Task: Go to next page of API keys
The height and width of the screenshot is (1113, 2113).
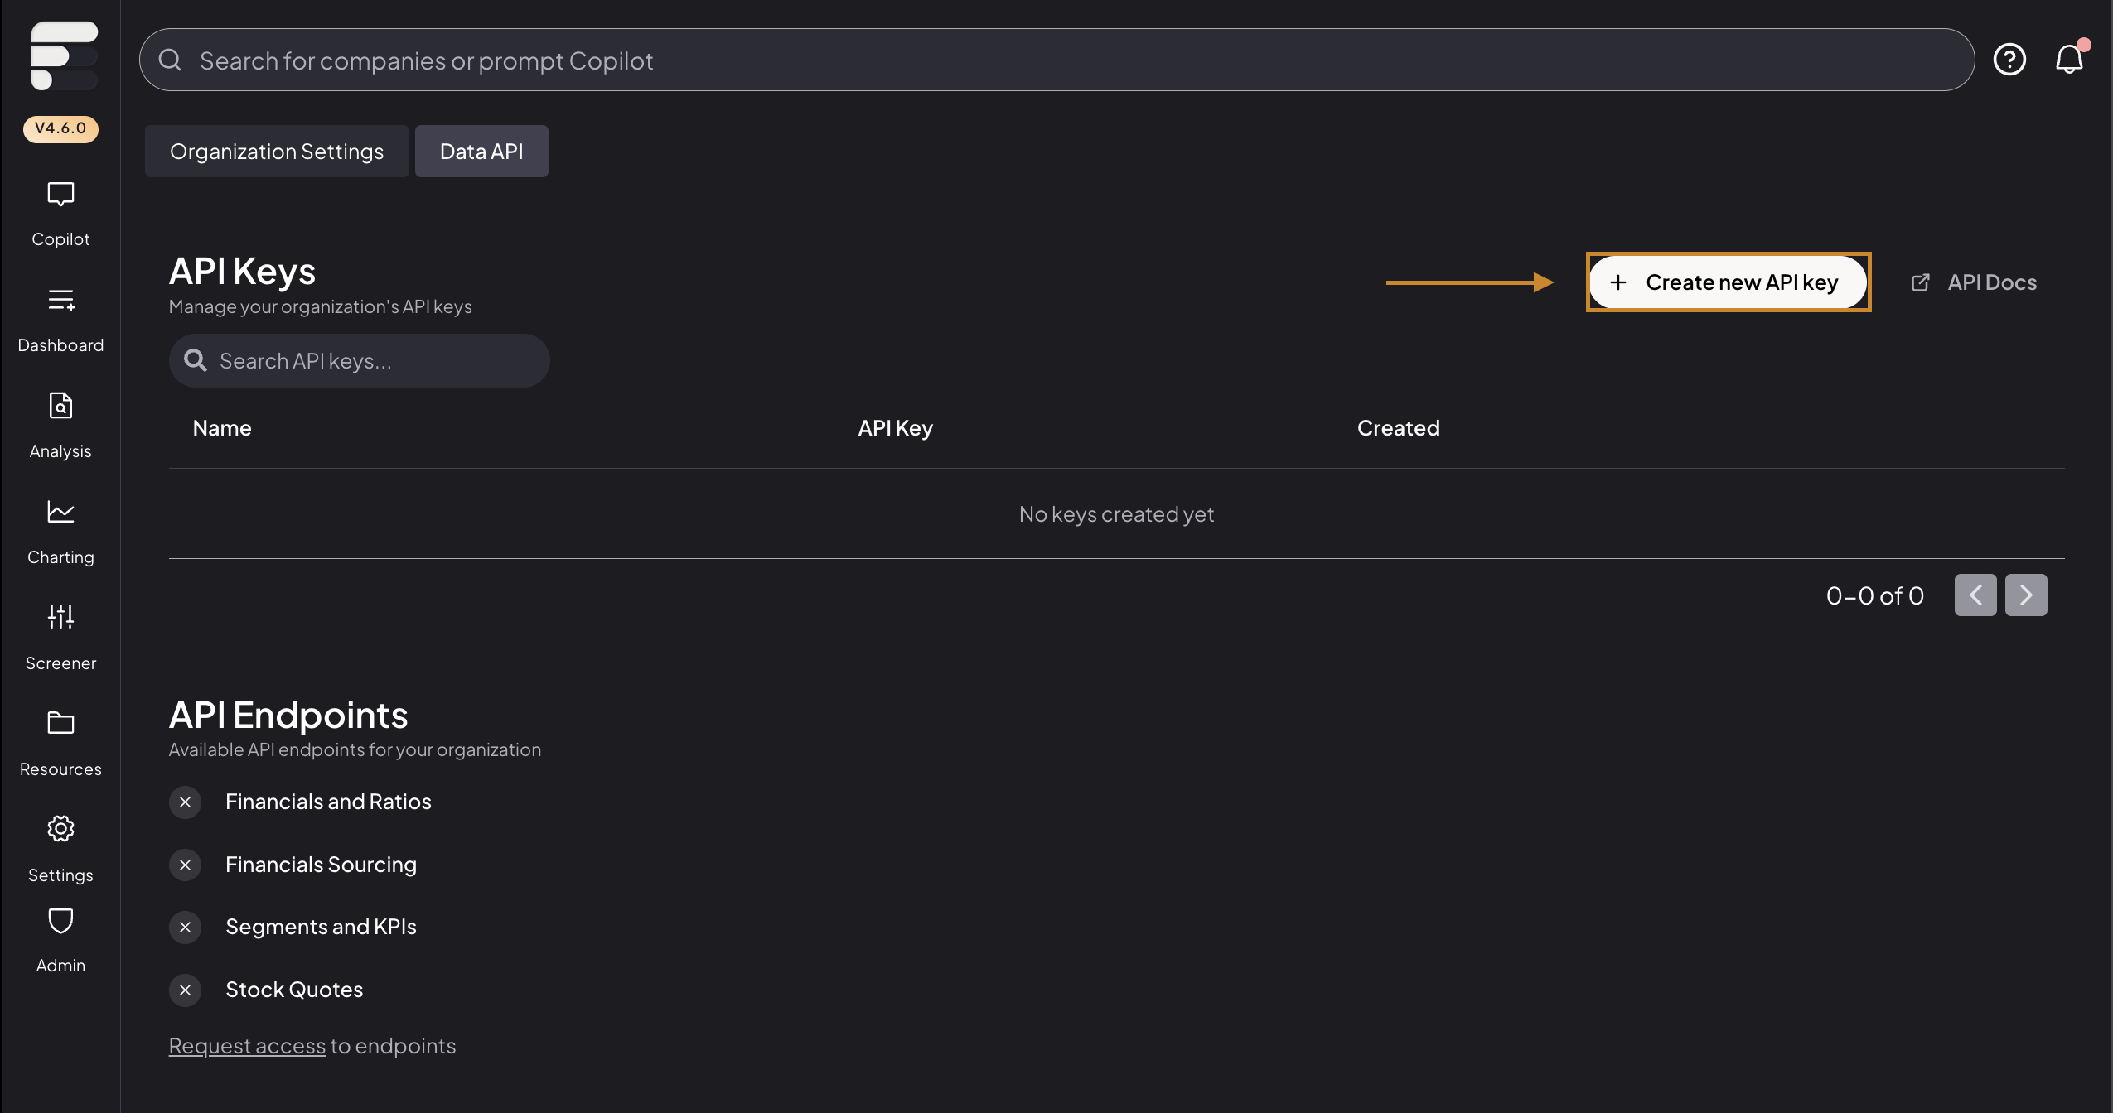Action: coord(2026,595)
